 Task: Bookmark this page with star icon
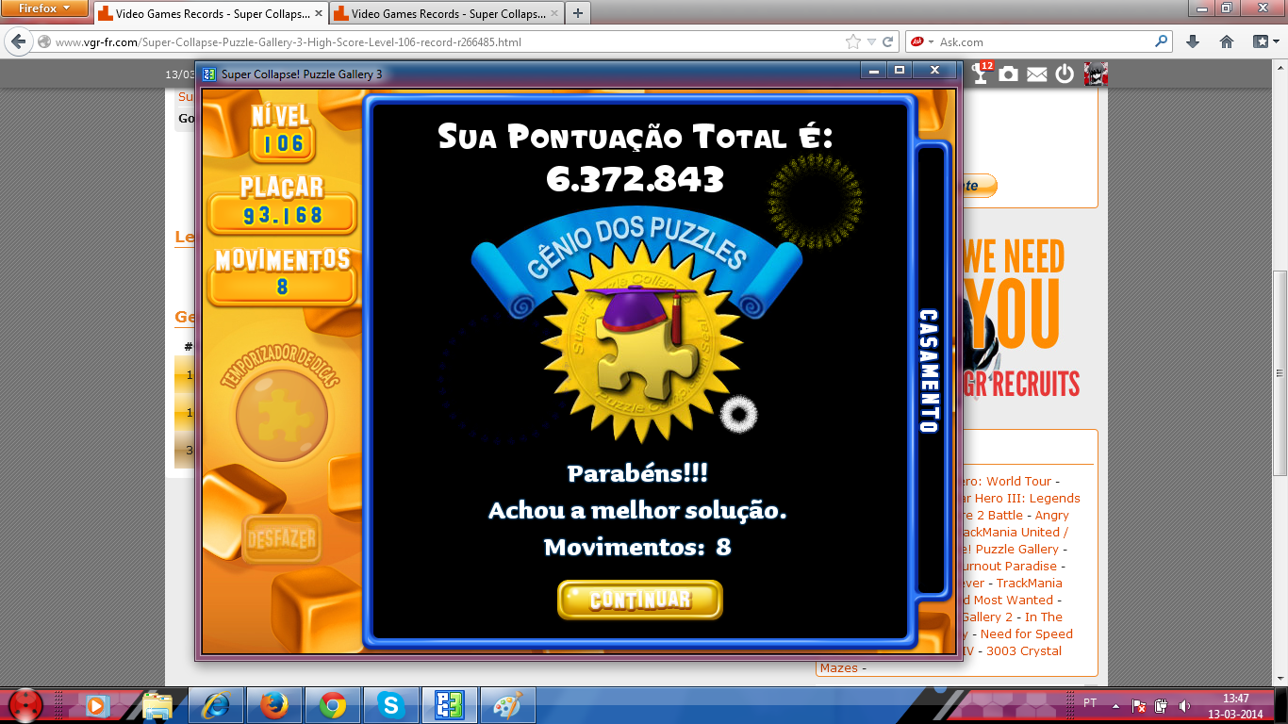[853, 41]
